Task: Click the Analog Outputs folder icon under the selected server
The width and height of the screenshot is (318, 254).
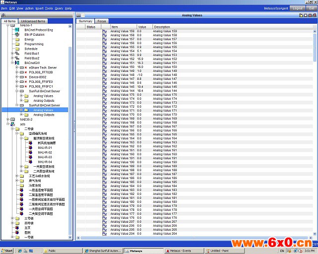Action: click(x=26, y=115)
